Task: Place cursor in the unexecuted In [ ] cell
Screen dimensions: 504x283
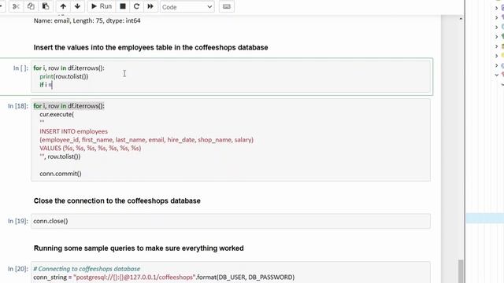Action: coord(231,76)
